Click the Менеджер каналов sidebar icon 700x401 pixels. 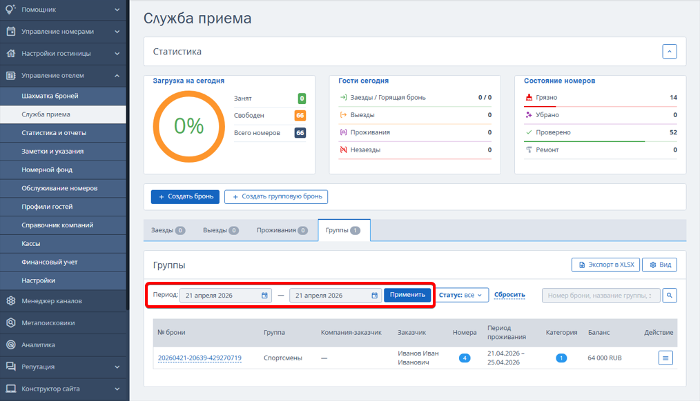tap(11, 300)
